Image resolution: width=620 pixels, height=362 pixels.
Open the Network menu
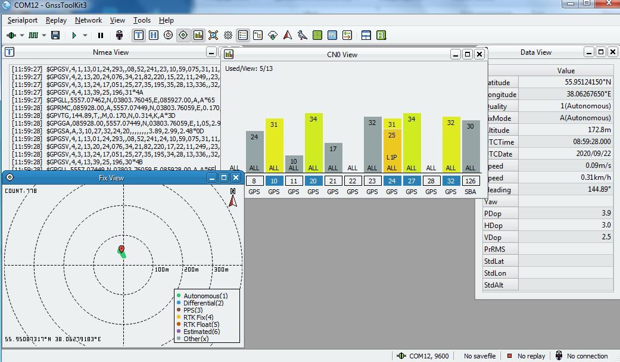[x=88, y=20]
